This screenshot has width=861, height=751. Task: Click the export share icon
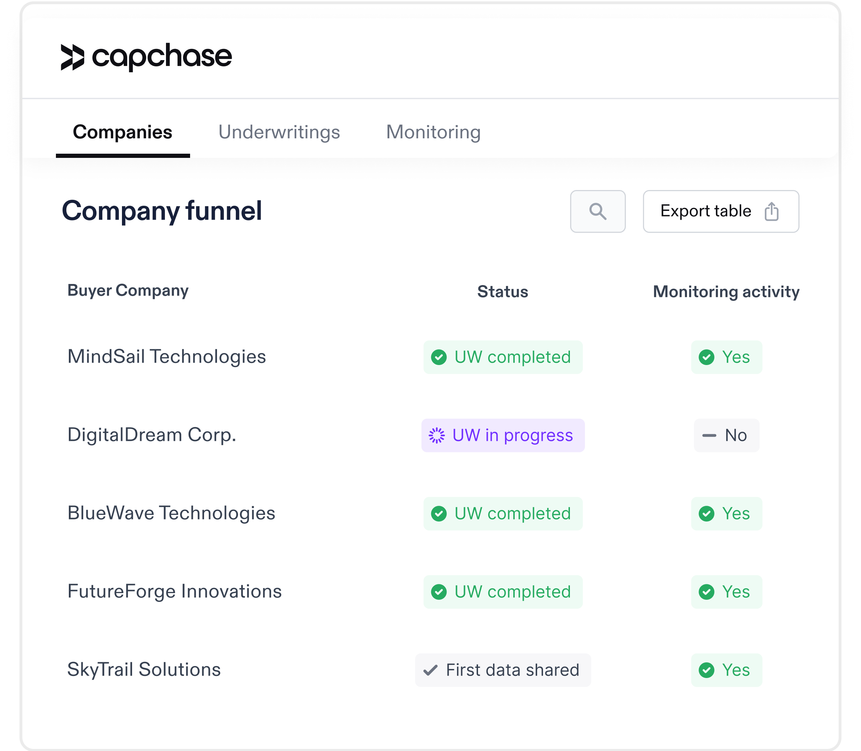[771, 211]
